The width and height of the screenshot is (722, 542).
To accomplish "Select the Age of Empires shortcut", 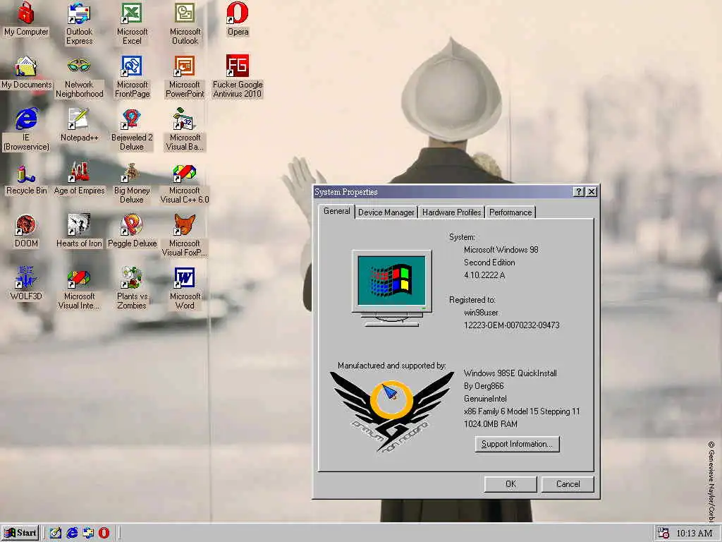I will coord(79,179).
